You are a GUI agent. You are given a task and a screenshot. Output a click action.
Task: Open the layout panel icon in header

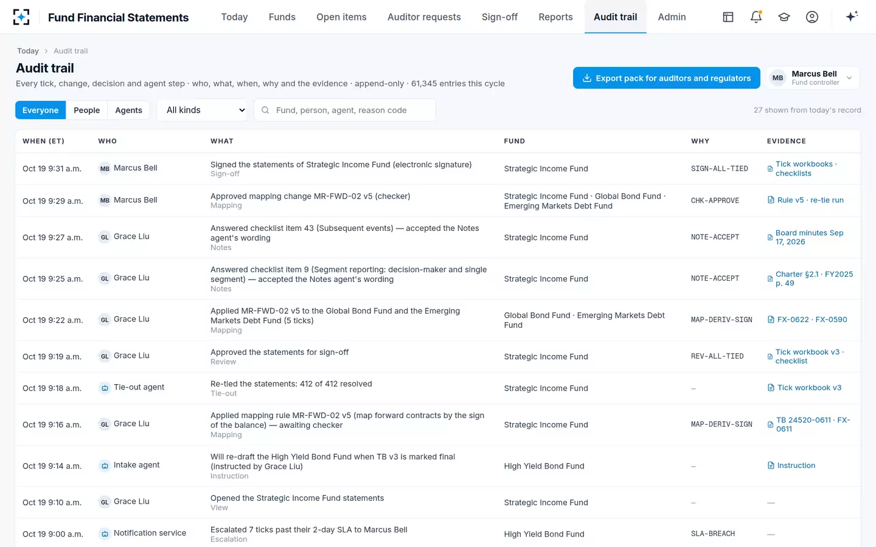pos(728,17)
